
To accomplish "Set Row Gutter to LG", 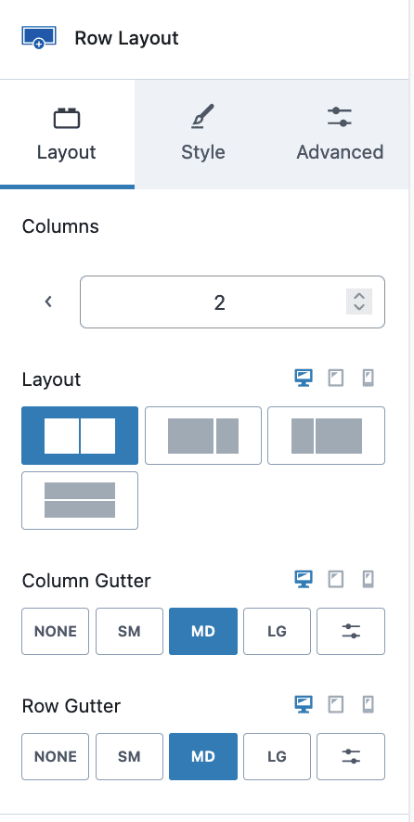I will click(277, 756).
